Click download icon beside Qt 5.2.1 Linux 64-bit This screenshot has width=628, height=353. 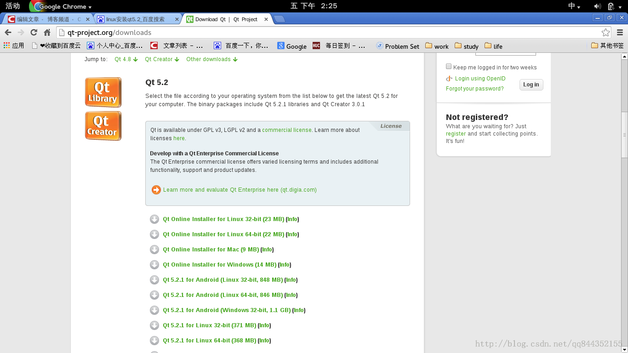154,341
